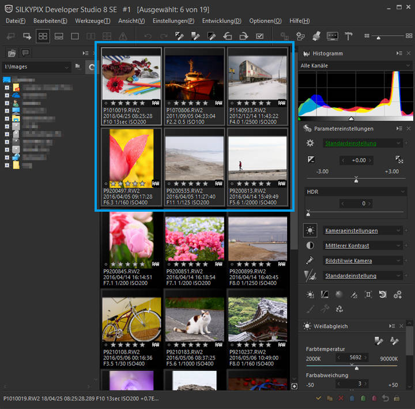Image resolution: width=415 pixels, height=409 pixels.
Task: Open batch development settings gear icon
Action: point(300,36)
